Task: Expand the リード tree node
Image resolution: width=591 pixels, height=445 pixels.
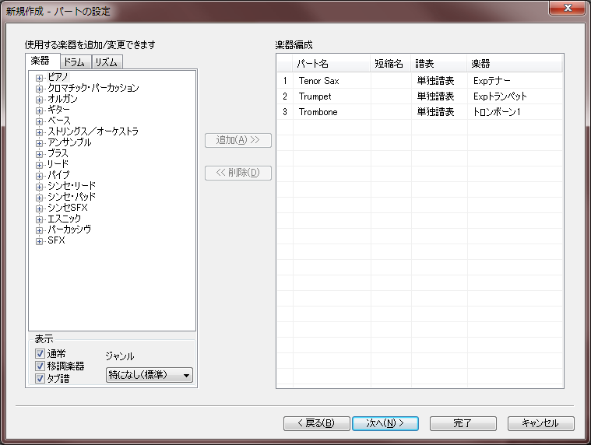Action: click(x=39, y=165)
